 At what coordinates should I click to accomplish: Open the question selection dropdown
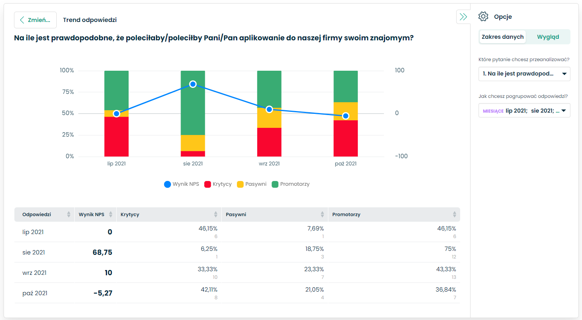(524, 74)
